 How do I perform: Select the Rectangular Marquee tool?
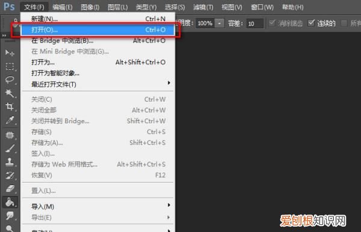coord(10,67)
